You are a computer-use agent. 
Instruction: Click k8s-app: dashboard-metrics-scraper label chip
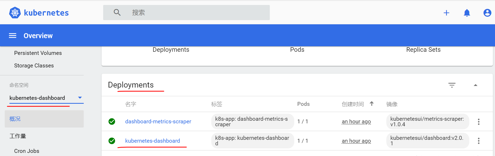tap(252, 122)
